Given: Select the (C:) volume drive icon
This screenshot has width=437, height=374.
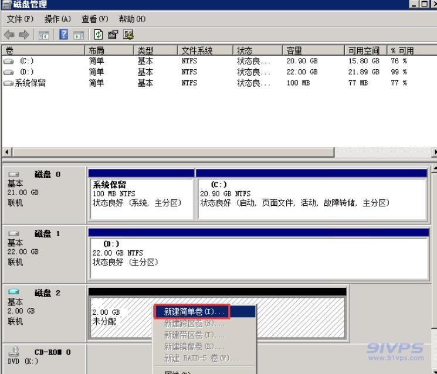Looking at the screenshot, I should click(8, 61).
